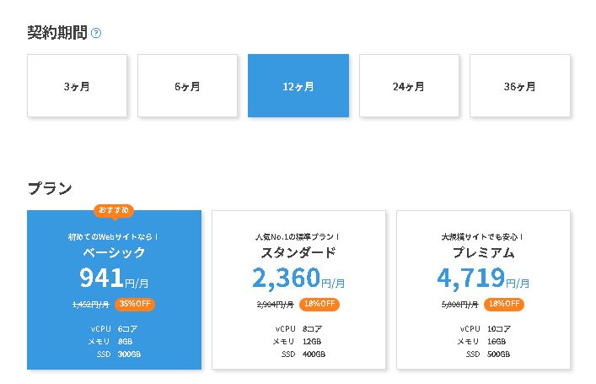Click the crossed-out original price in スタンダード
Viewport: 596px width, 384px height.
tap(275, 305)
